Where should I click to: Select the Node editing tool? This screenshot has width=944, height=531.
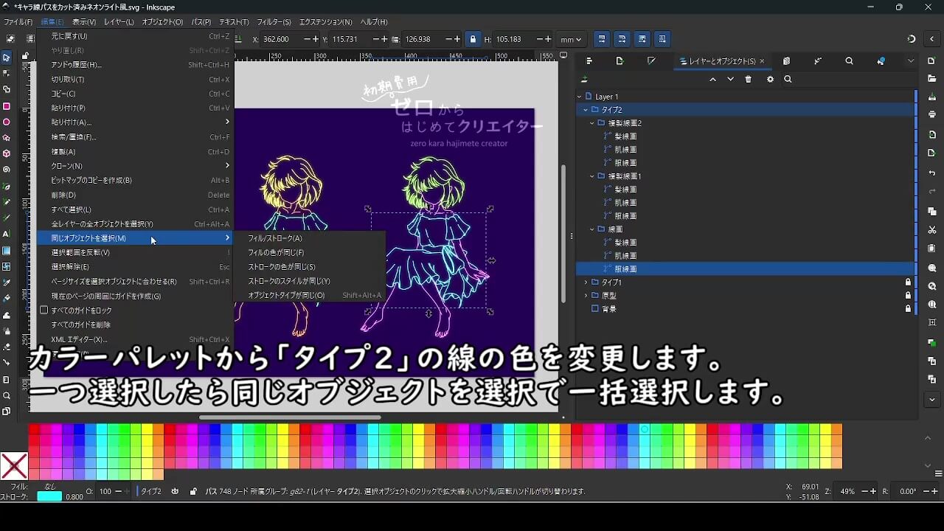coord(8,72)
